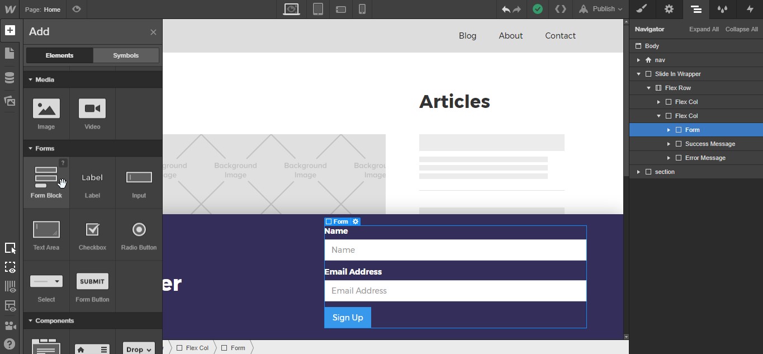Add a Radio Button element
The image size is (763, 354).
(139, 234)
